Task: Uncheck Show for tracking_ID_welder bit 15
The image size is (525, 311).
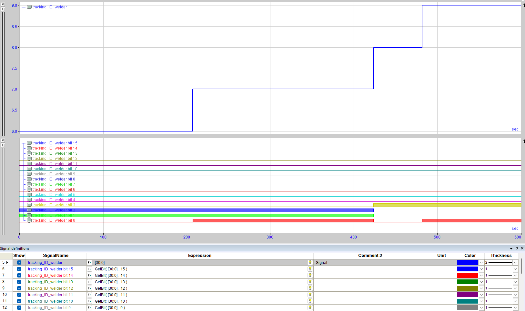Action: click(19, 269)
